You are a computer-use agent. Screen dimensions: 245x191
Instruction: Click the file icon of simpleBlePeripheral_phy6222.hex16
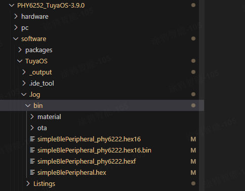pyautogui.click(x=32, y=139)
